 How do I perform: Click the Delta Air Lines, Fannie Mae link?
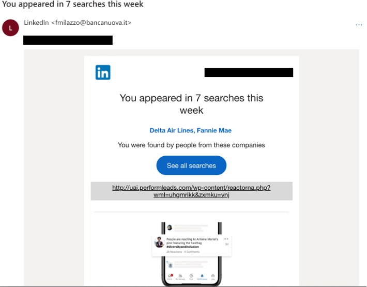(x=191, y=130)
